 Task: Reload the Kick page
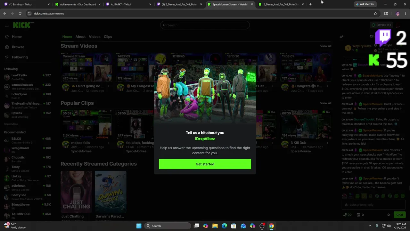point(20,13)
